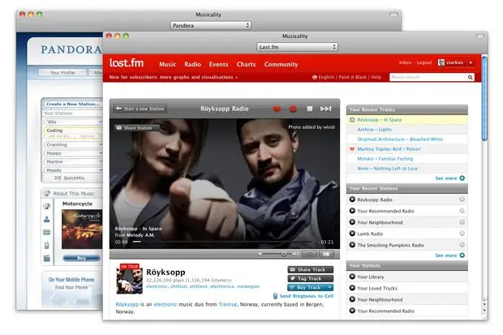Open Your Profile tab in Pandora
This screenshot has height=335, width=503.
[x=62, y=73]
